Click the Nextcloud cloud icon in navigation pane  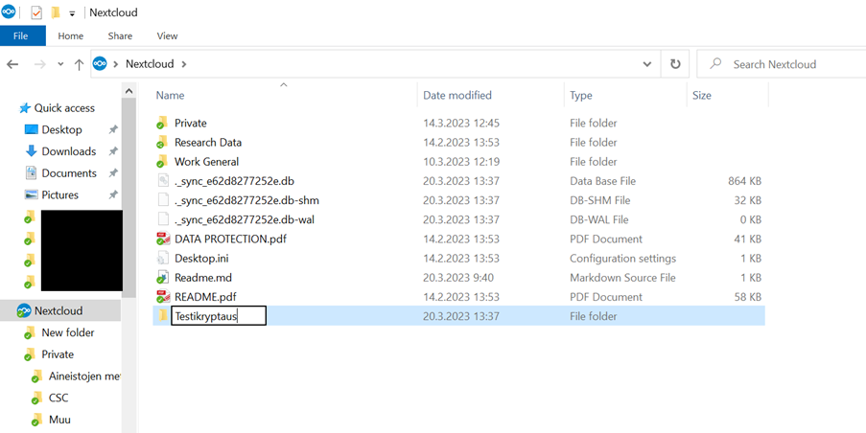[x=24, y=311]
